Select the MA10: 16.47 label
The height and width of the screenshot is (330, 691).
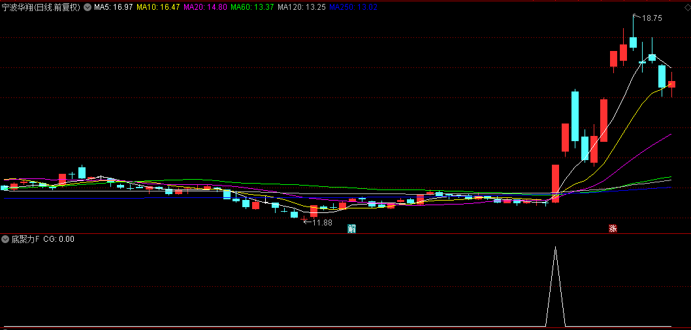click(x=158, y=7)
